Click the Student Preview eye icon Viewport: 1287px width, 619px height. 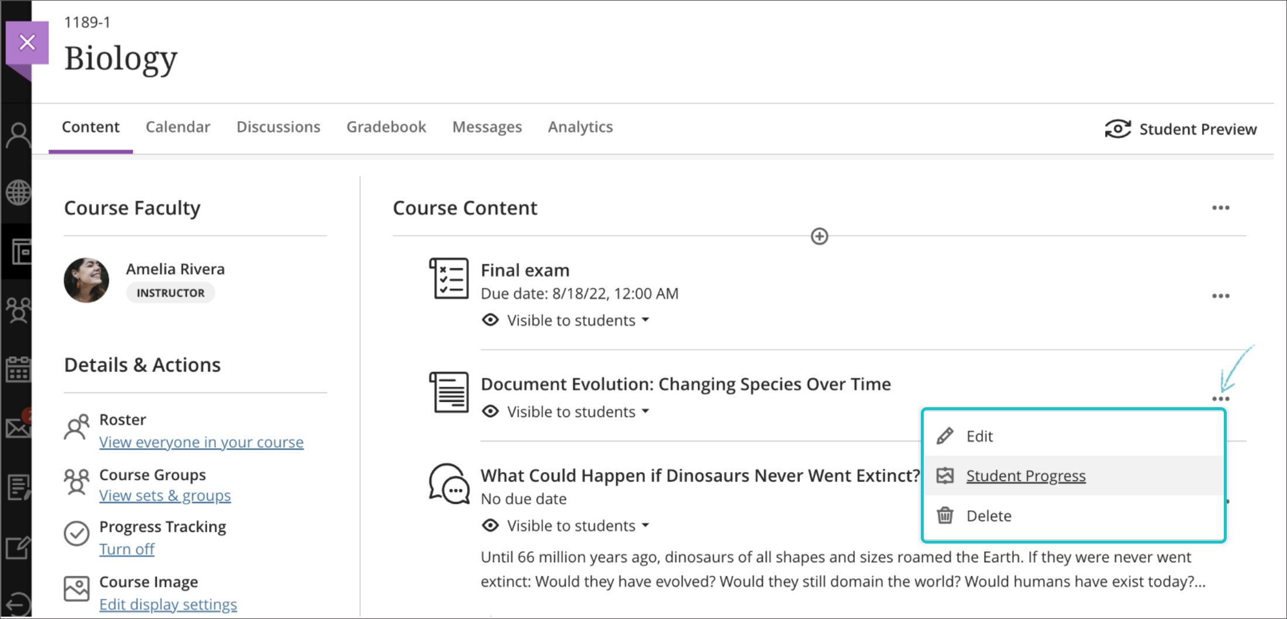(1117, 129)
